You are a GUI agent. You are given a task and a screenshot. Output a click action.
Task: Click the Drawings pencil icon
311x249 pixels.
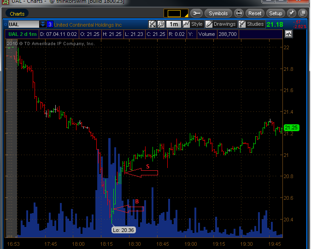click(x=209, y=24)
